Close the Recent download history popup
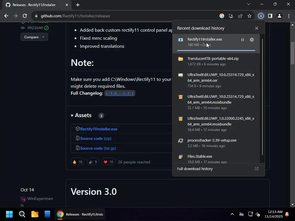Screen dimensions: 295x221 pos(256,28)
